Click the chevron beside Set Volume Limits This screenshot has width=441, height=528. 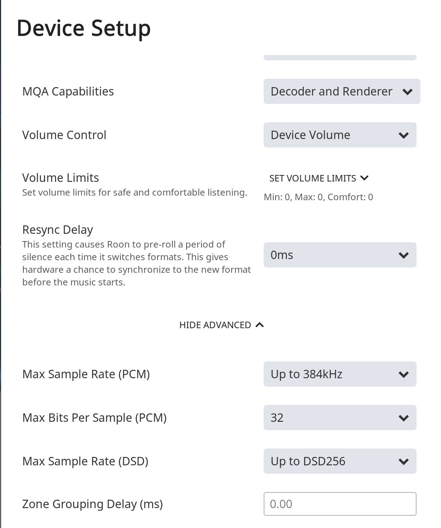(x=364, y=178)
